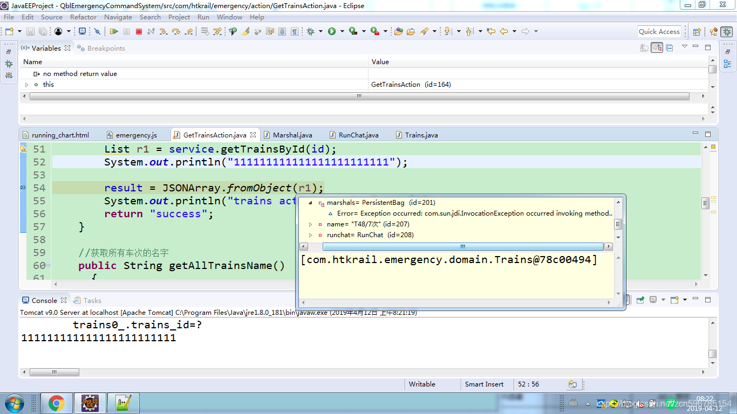Open the emergency.js editor tab
Screen dimensions: 737x414
point(132,135)
